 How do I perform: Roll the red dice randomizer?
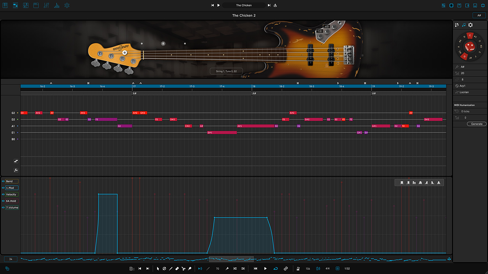click(x=470, y=47)
